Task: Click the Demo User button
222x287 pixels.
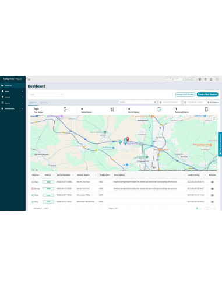Action: coord(189,79)
